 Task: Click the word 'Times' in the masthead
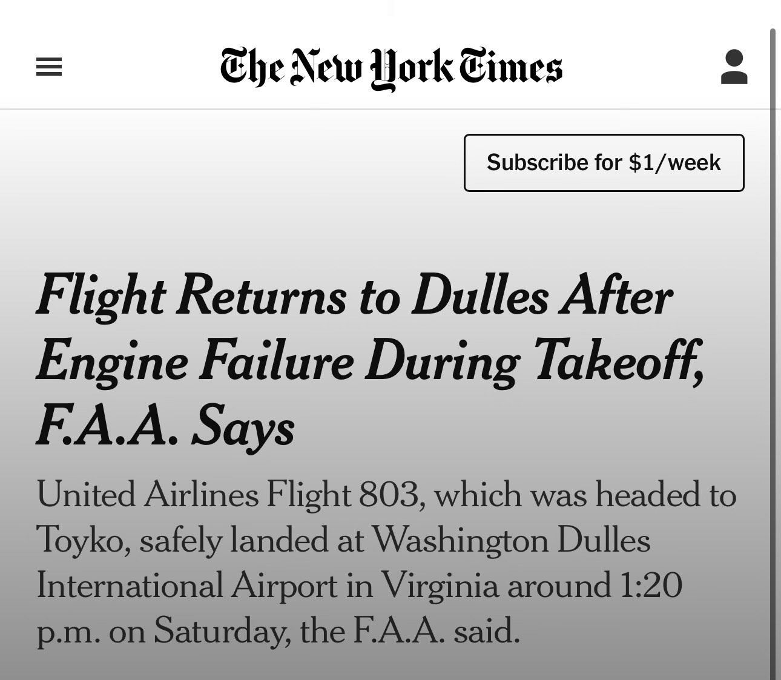[x=510, y=67]
